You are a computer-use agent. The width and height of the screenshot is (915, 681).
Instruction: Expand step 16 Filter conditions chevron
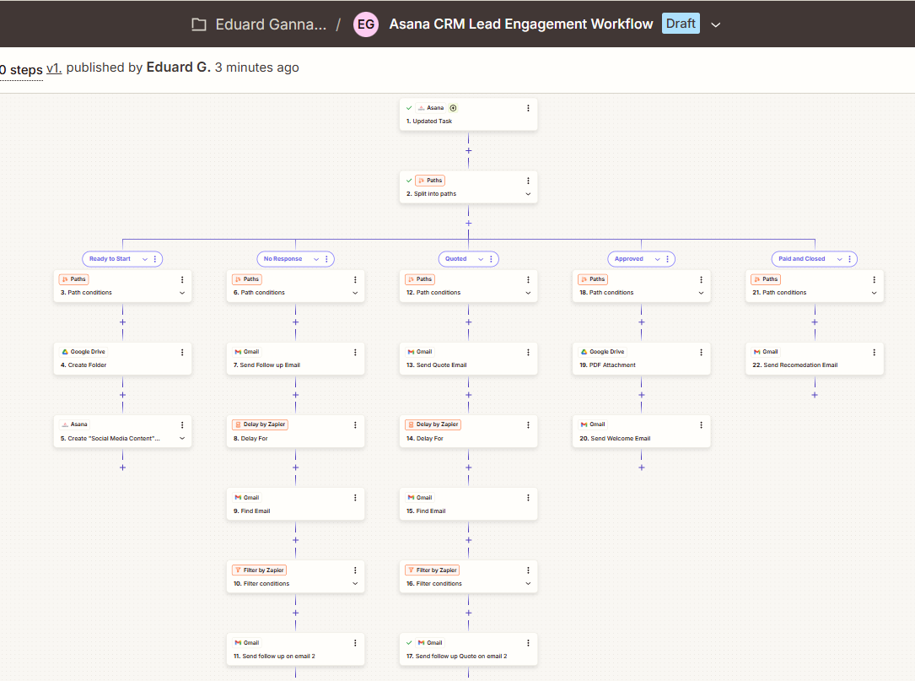[x=528, y=583]
